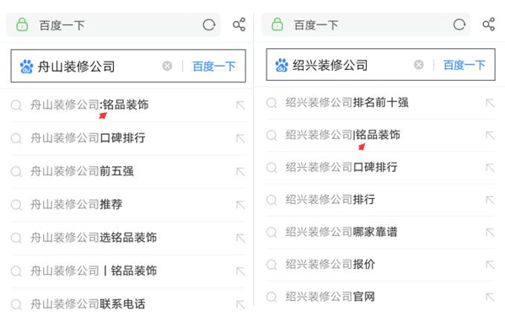Click magnifier icon beside 绍兴装修公司报价

271,265
